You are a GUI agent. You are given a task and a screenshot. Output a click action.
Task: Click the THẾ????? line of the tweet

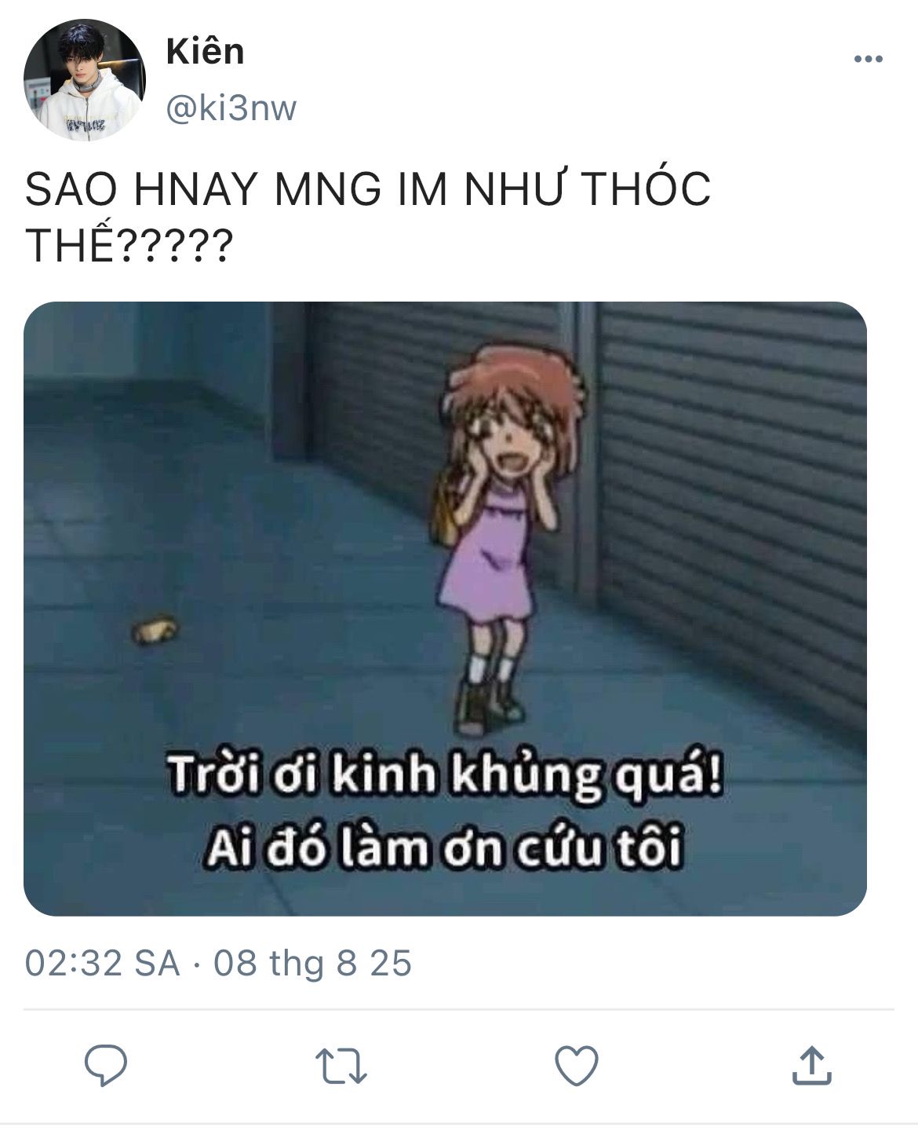[129, 246]
